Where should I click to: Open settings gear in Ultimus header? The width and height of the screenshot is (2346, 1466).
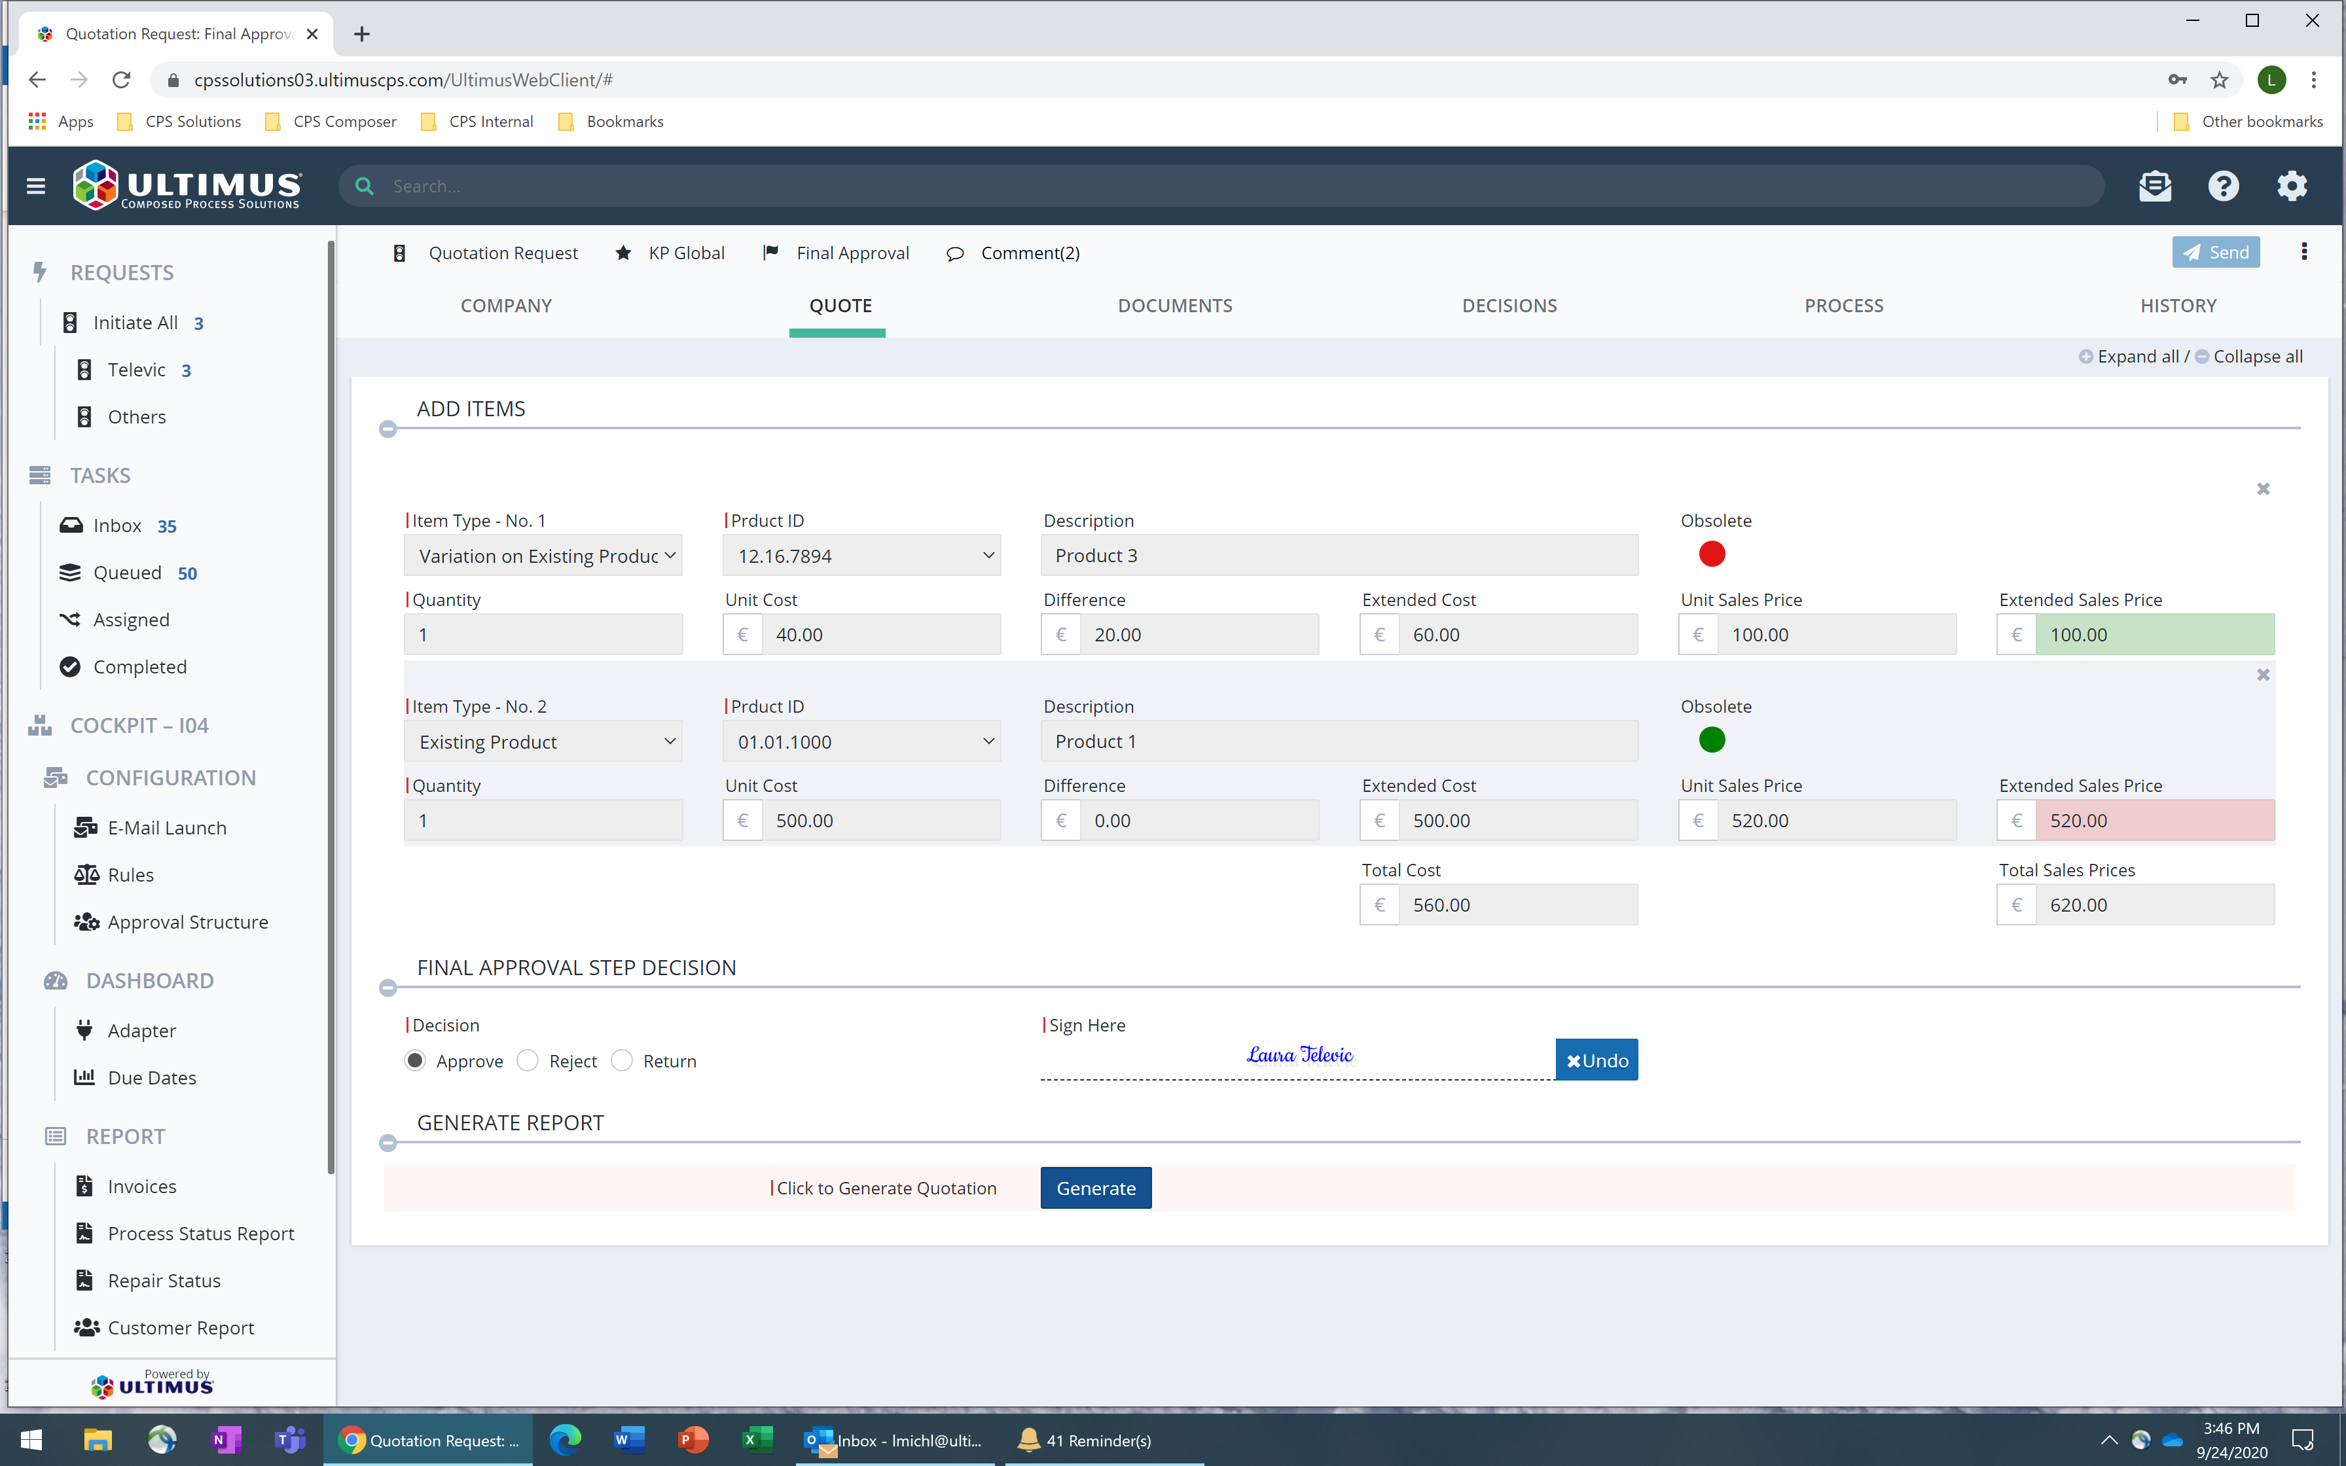coord(2292,186)
